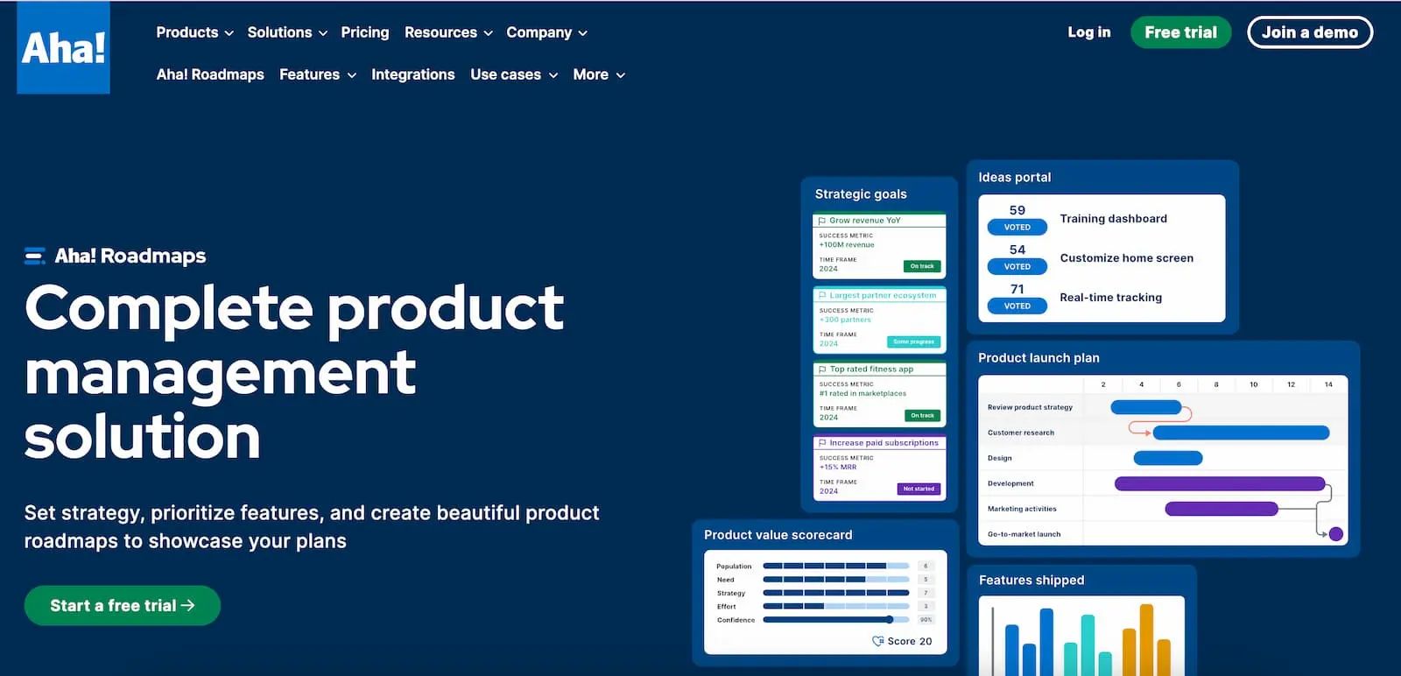1401x676 pixels.
Task: Click On track status for Top rated fitness app
Action: (922, 415)
